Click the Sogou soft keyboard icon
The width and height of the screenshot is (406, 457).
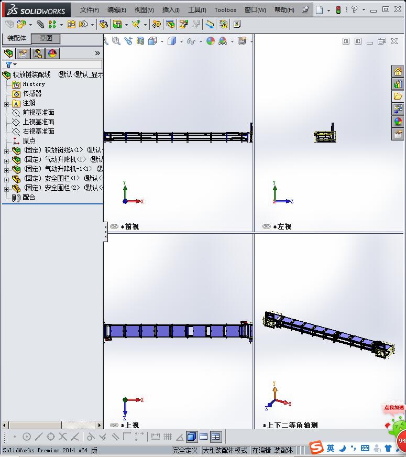pyautogui.click(x=365, y=448)
